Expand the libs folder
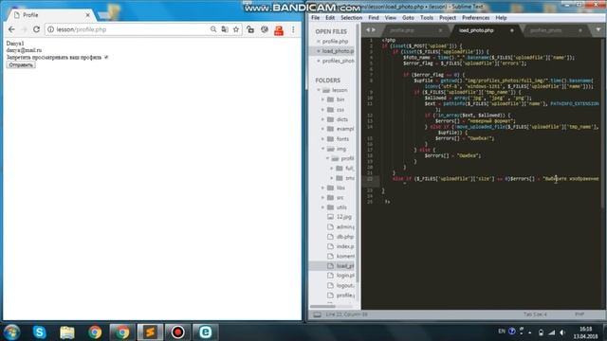 (x=322, y=188)
